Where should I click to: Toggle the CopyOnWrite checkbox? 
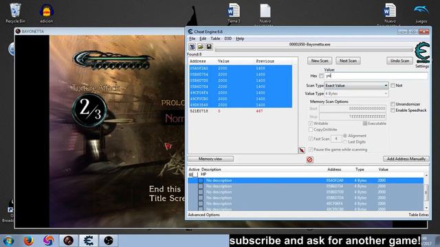(x=311, y=130)
